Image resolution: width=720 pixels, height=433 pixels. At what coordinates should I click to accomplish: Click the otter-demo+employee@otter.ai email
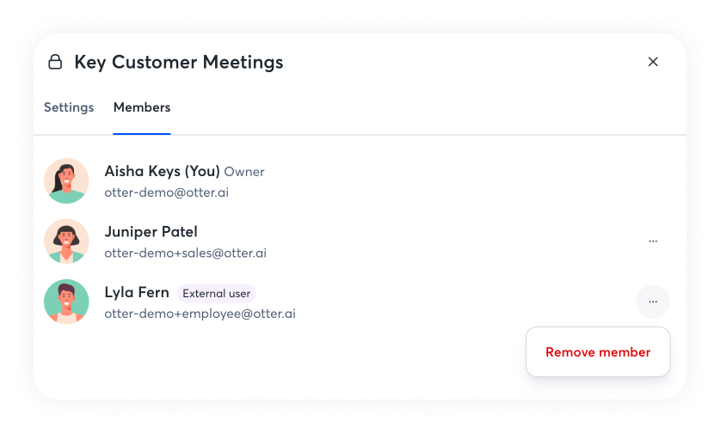pyautogui.click(x=200, y=314)
